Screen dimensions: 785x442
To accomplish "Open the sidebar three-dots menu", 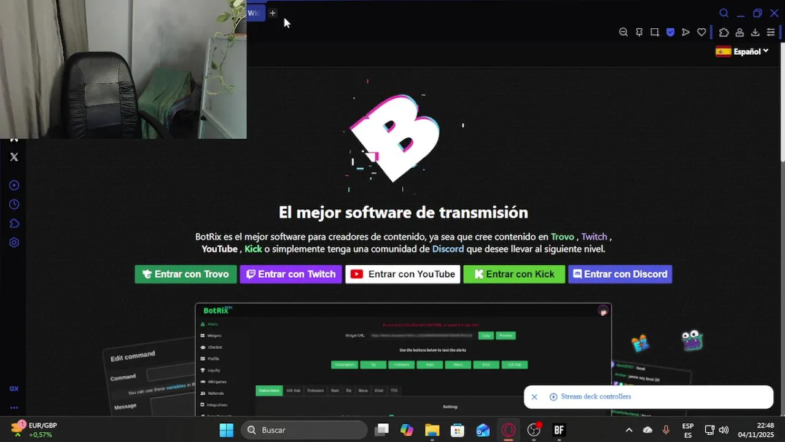I will tap(14, 408).
